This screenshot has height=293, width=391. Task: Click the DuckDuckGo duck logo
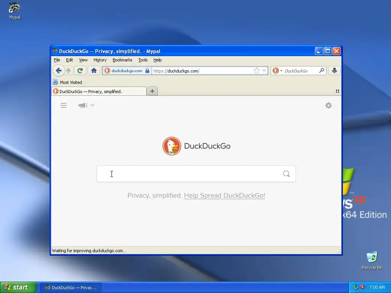(171, 146)
